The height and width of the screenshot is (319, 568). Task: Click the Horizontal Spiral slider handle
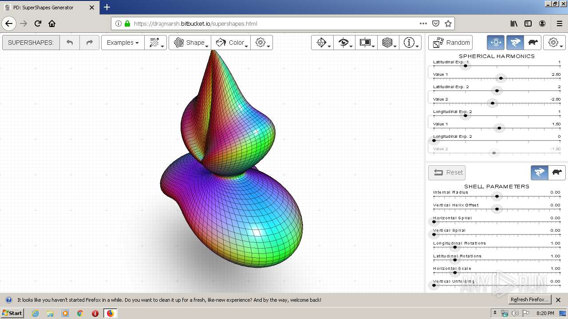point(434,222)
